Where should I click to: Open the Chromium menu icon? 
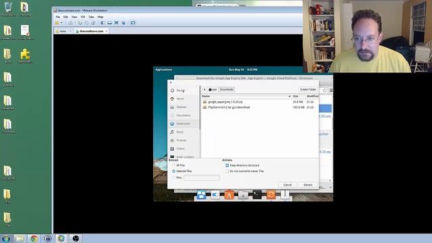[331, 90]
